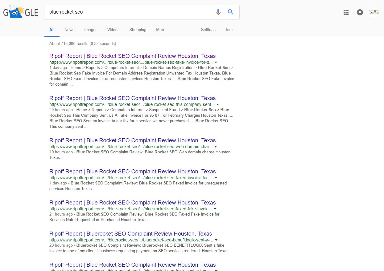
Task: Submit search with the blue magnifier icon
Action: pos(230,12)
